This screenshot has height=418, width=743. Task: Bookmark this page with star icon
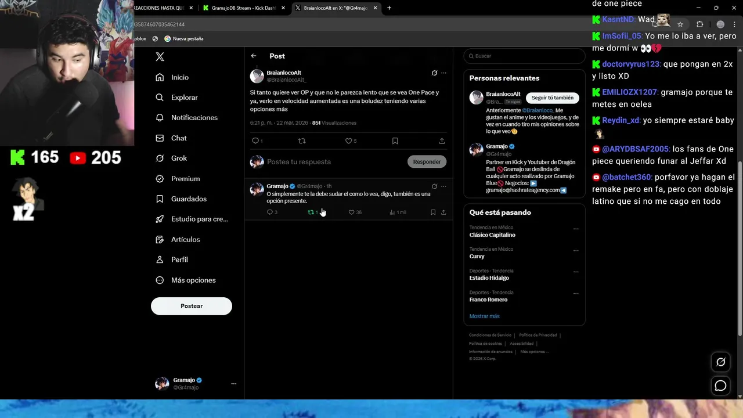click(680, 24)
